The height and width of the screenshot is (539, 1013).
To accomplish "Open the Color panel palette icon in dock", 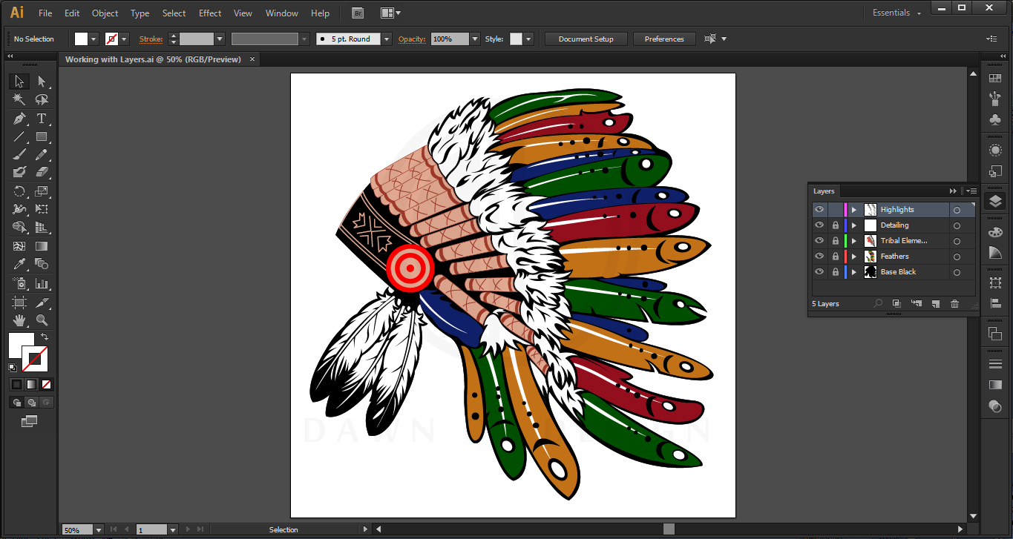I will click(995, 232).
